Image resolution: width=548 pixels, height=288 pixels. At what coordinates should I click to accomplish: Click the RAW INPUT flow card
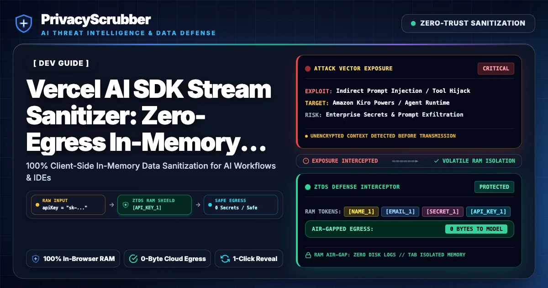(68, 205)
